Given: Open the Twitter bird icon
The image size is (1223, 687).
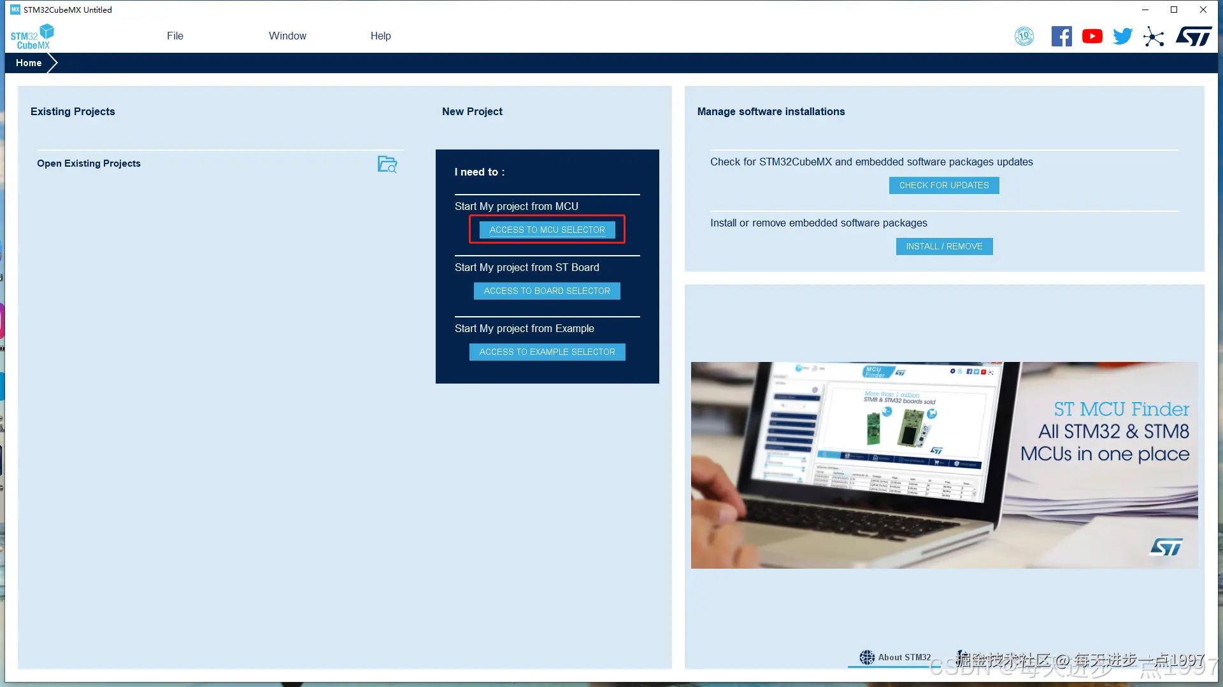Looking at the screenshot, I should tap(1122, 36).
